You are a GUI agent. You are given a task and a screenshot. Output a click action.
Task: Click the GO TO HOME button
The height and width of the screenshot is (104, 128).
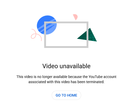pos(66,95)
